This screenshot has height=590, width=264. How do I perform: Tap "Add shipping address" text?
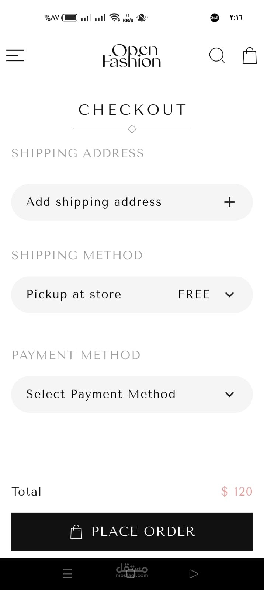94,202
